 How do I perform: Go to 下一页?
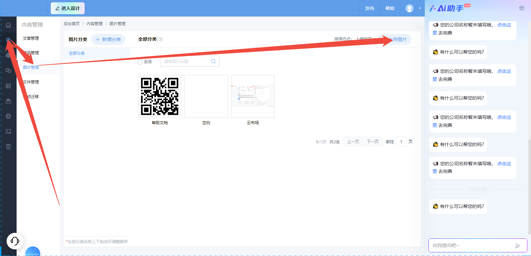point(373,142)
